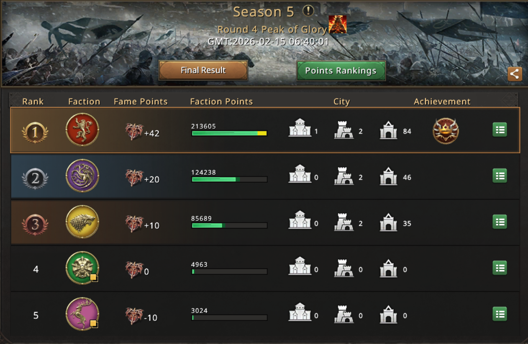Open the Season 5 info exclamation icon
This screenshot has width=528, height=344.
tap(308, 11)
